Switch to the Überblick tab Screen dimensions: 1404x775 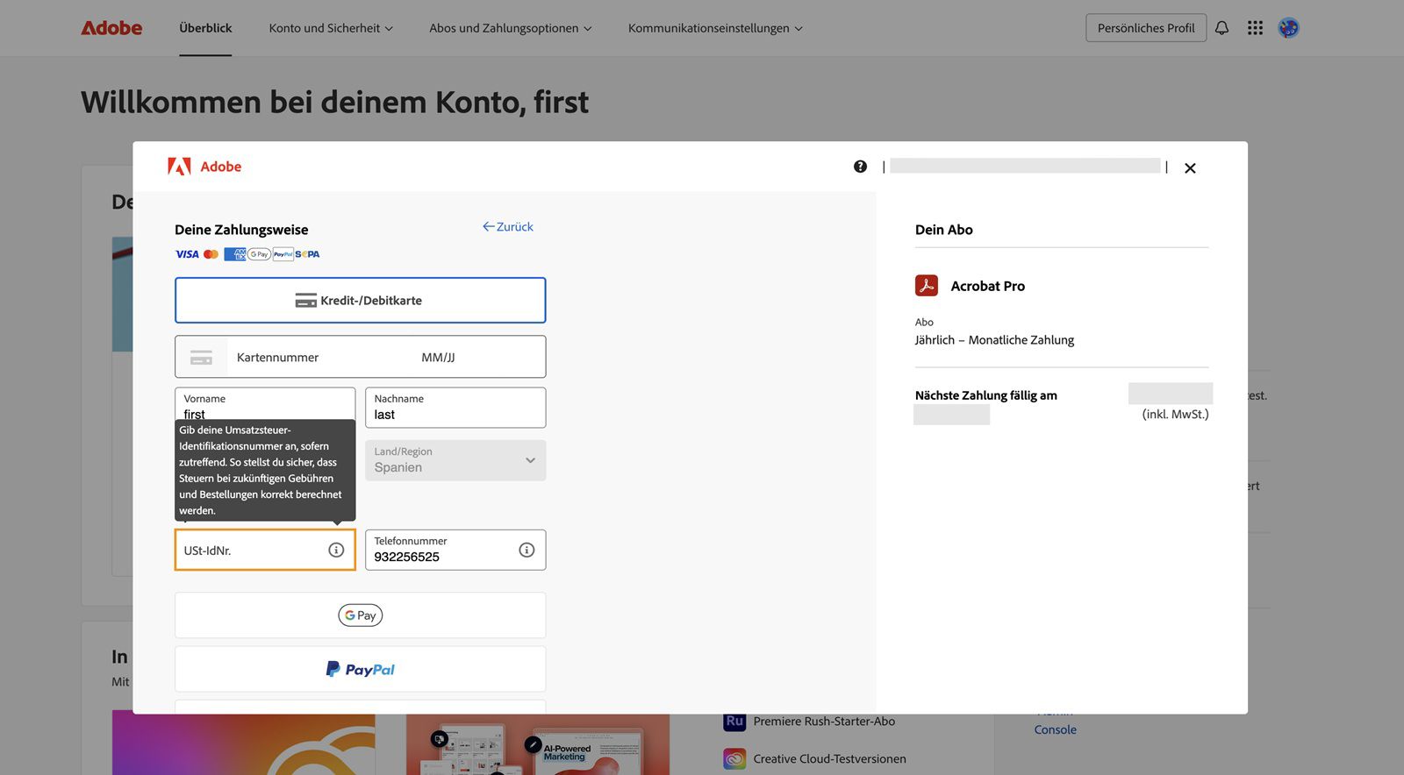click(x=205, y=28)
